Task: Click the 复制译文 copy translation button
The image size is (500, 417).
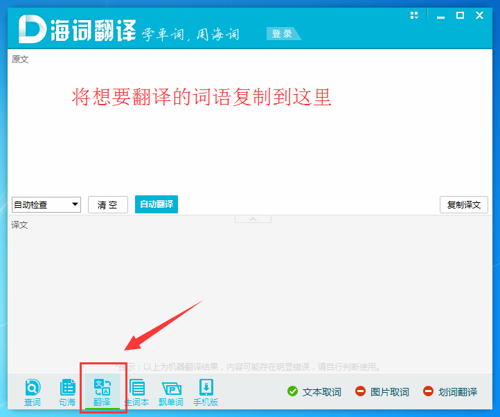Action: (x=463, y=204)
